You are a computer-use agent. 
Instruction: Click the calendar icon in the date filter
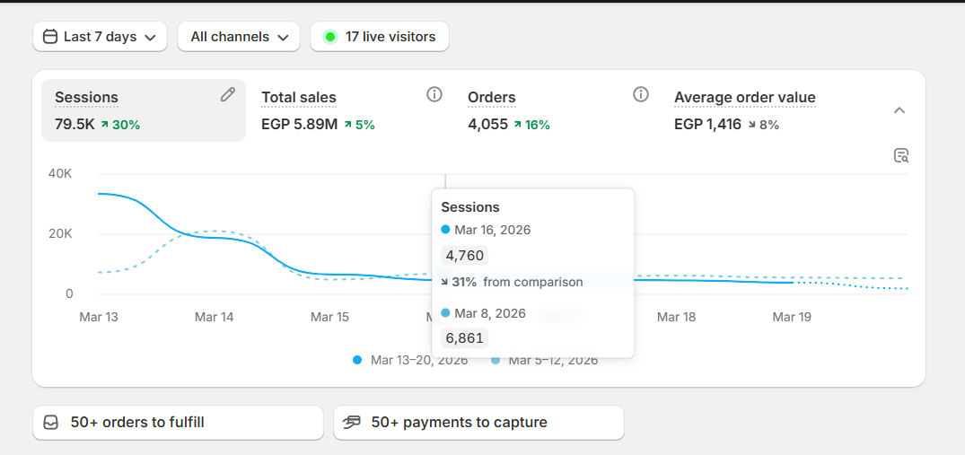50,37
